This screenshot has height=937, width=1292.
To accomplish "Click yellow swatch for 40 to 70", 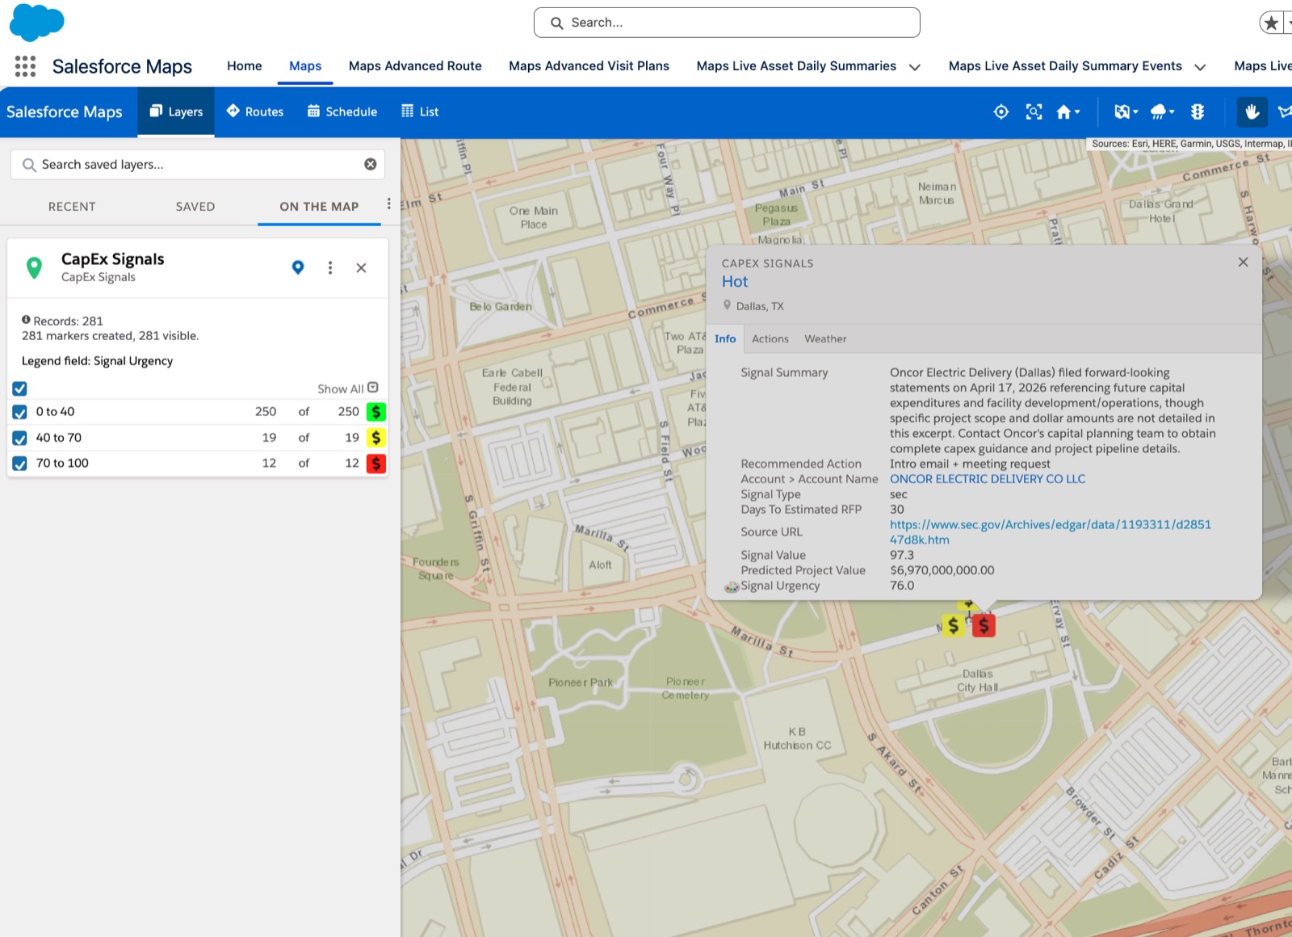I will point(376,438).
